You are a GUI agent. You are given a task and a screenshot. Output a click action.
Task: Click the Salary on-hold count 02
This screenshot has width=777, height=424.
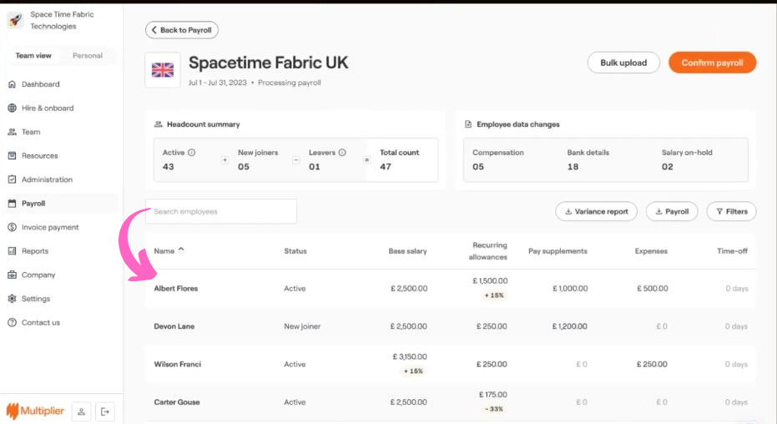tap(668, 167)
